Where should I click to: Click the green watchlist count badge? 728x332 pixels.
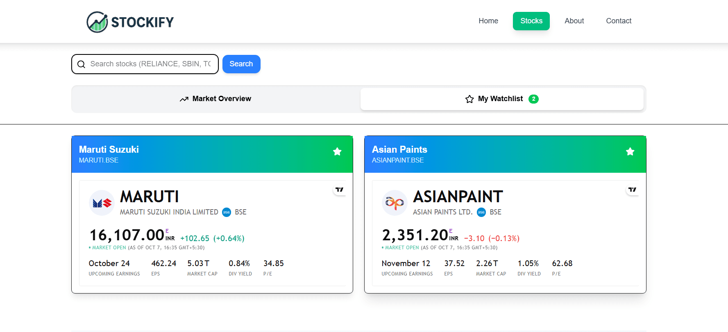[x=533, y=99]
